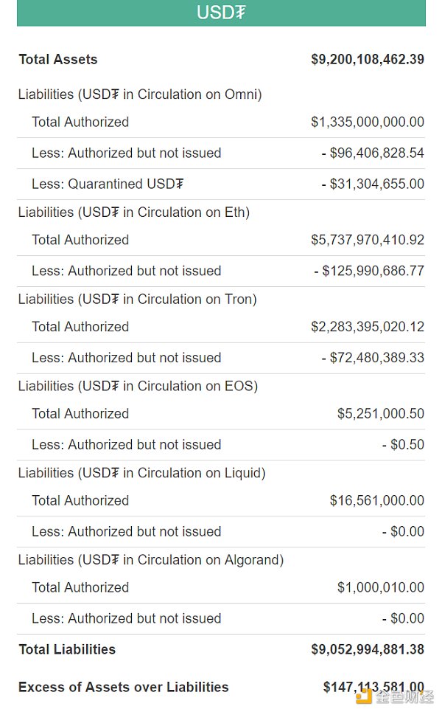
Task: Click the EOS authorized amount $5,251,000.50
Action: coord(381,414)
